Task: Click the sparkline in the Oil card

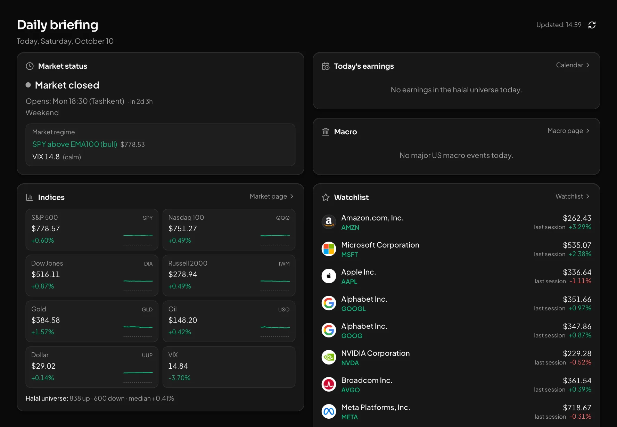Action: pyautogui.click(x=275, y=327)
